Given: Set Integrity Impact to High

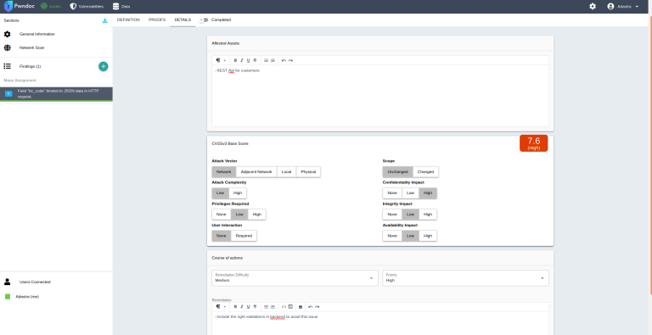Looking at the screenshot, I should tap(428, 215).
